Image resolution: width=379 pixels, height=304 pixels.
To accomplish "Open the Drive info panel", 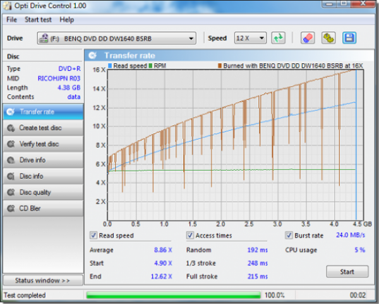I will pos(42,160).
